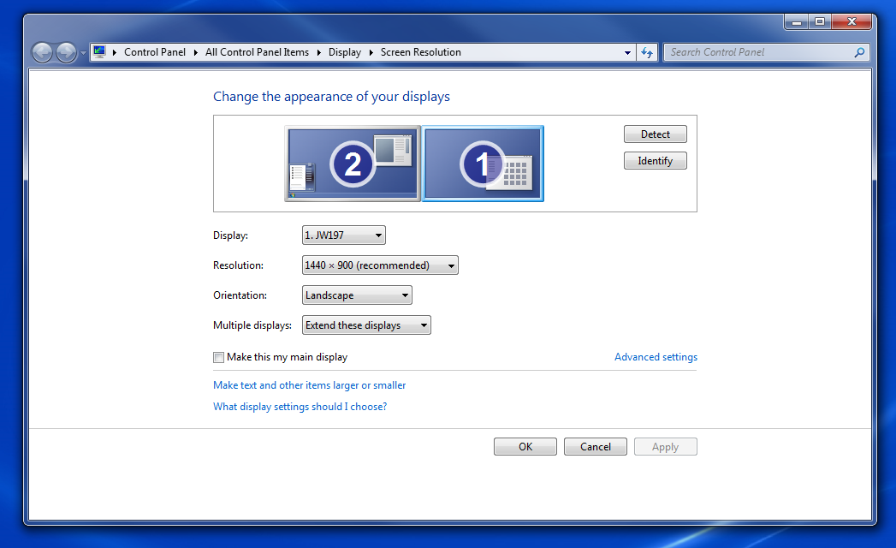Open the Display dropdown showing 1. JW197
This screenshot has width=896, height=548.
point(344,235)
